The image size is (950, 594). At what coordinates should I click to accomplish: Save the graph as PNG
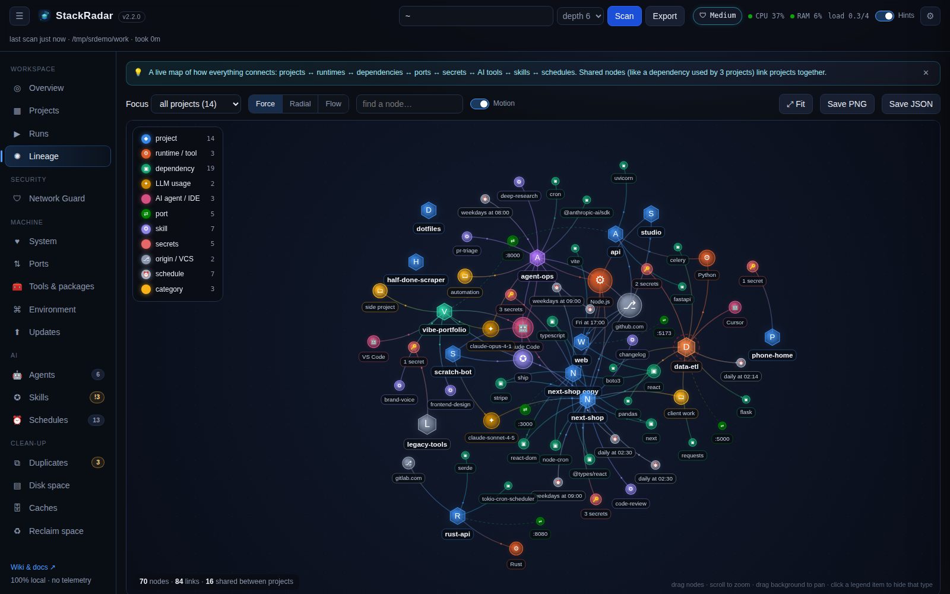click(847, 104)
